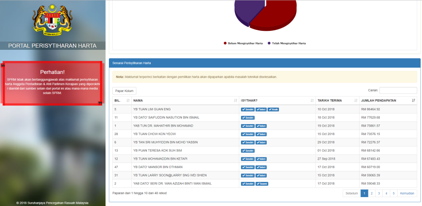
Task: Select row YB DATO' SAIFUDDIN NASUTION BIN ISMAIL
Action: [x=265, y=118]
